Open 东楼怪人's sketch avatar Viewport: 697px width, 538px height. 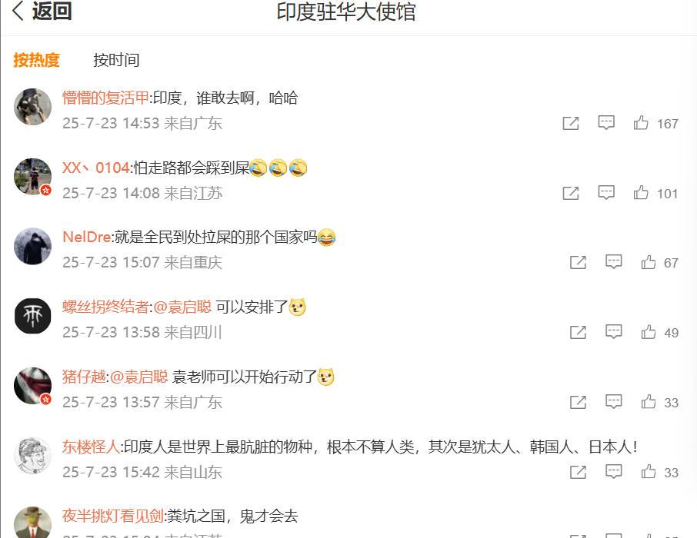[x=33, y=455]
